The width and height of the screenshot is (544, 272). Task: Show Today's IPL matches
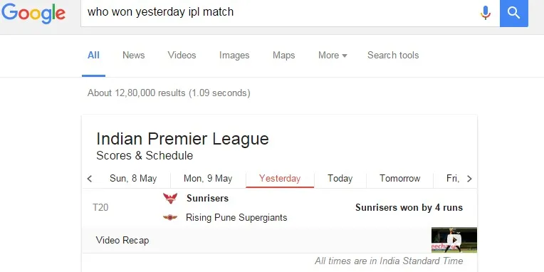[340, 178]
